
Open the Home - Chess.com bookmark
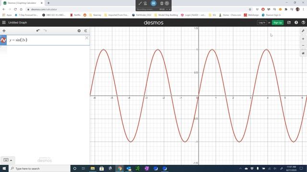[230, 15]
